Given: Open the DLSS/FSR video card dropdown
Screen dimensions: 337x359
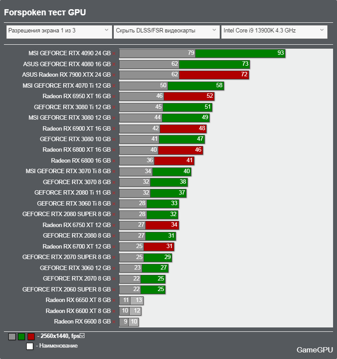Looking at the screenshot, I should pyautogui.click(x=167, y=32).
